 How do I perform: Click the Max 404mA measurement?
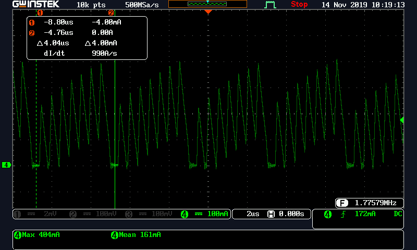(41, 234)
